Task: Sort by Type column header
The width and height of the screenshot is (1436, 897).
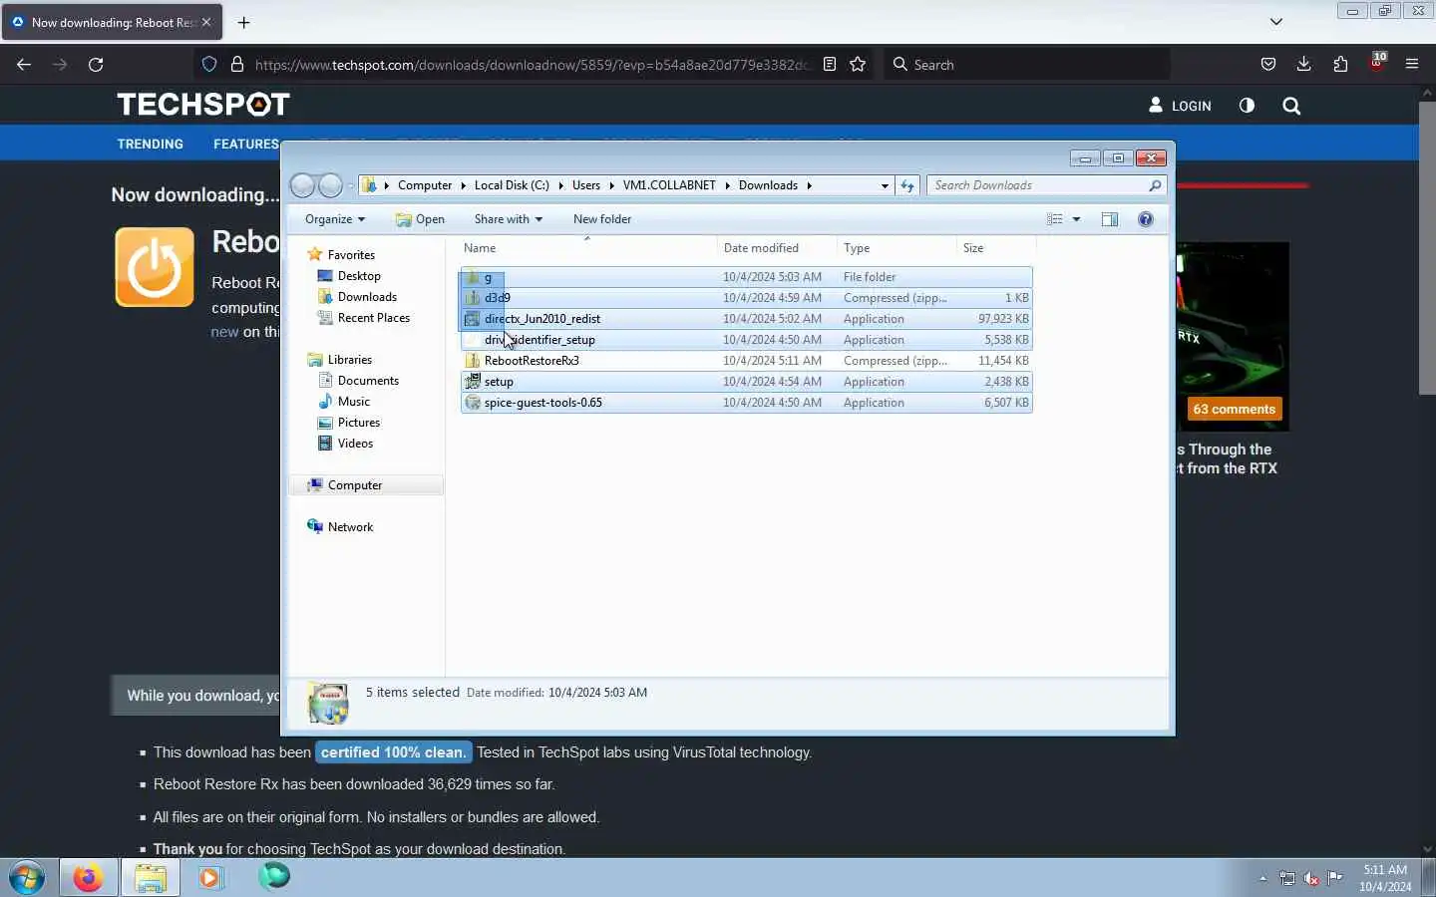Action: click(897, 248)
